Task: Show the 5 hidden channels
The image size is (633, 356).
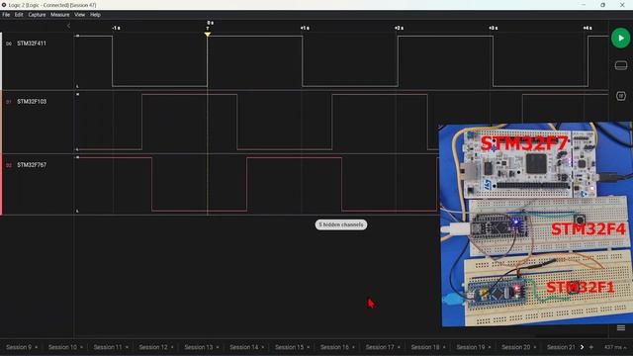Action: point(341,224)
